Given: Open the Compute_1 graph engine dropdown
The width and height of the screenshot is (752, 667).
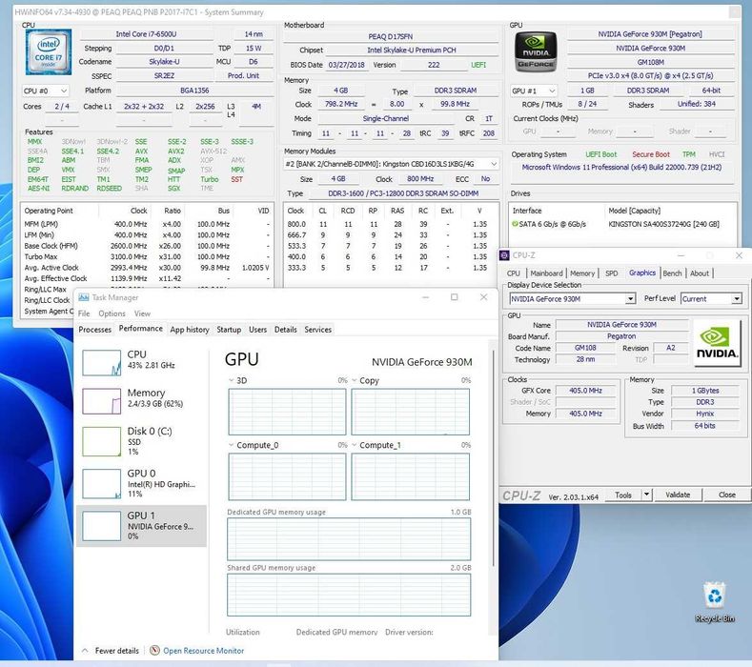Looking at the screenshot, I should coord(355,445).
